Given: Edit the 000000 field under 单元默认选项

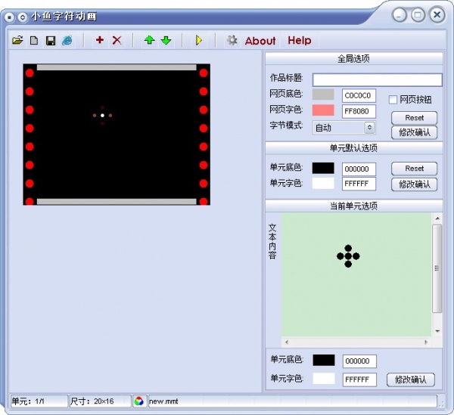Looking at the screenshot, I should pyautogui.click(x=359, y=169).
